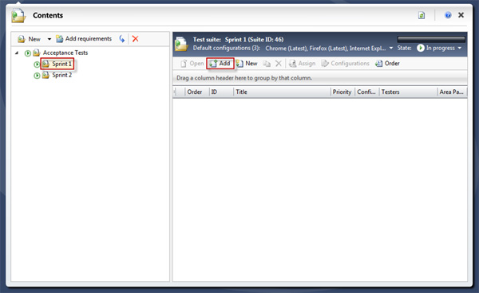
Task: Click the test suite folder icon
Action: [181, 44]
